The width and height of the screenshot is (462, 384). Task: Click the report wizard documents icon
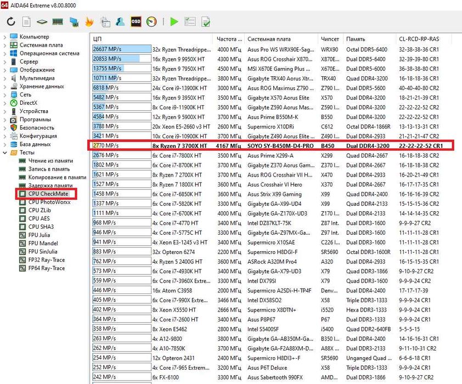coord(105,22)
